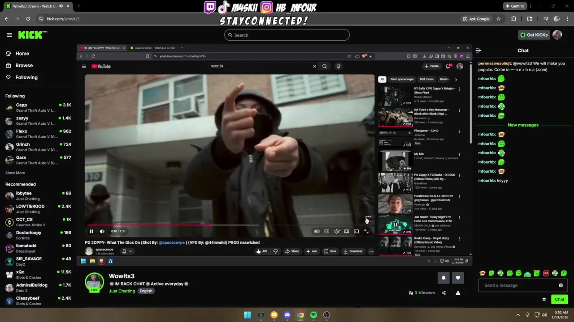
Task: Open the YouTube guide menu icon
Action: click(84, 66)
